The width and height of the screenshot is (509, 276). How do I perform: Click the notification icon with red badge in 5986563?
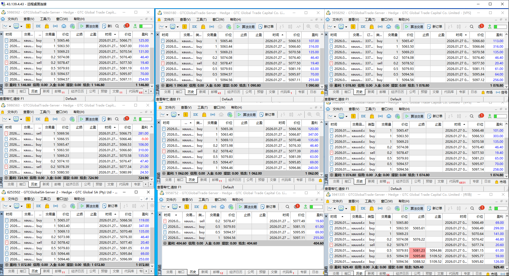point(126,119)
